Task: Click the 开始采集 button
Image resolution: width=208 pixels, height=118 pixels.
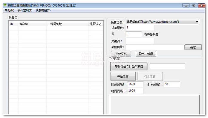Action: [121, 54]
